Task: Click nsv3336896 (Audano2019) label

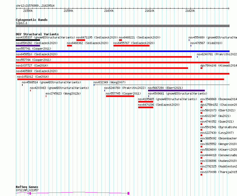Action: coord(219,161)
